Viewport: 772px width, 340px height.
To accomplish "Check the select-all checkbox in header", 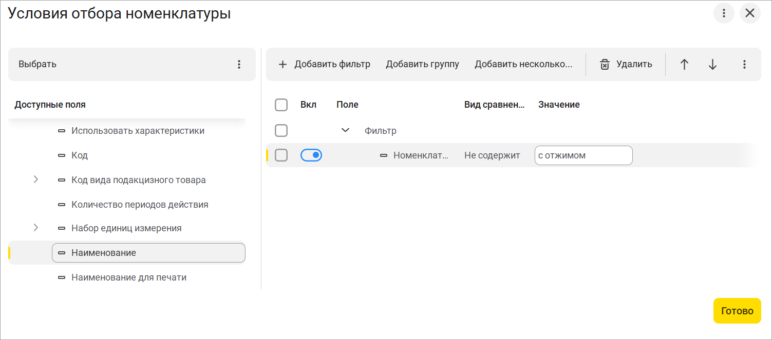I will click(281, 105).
